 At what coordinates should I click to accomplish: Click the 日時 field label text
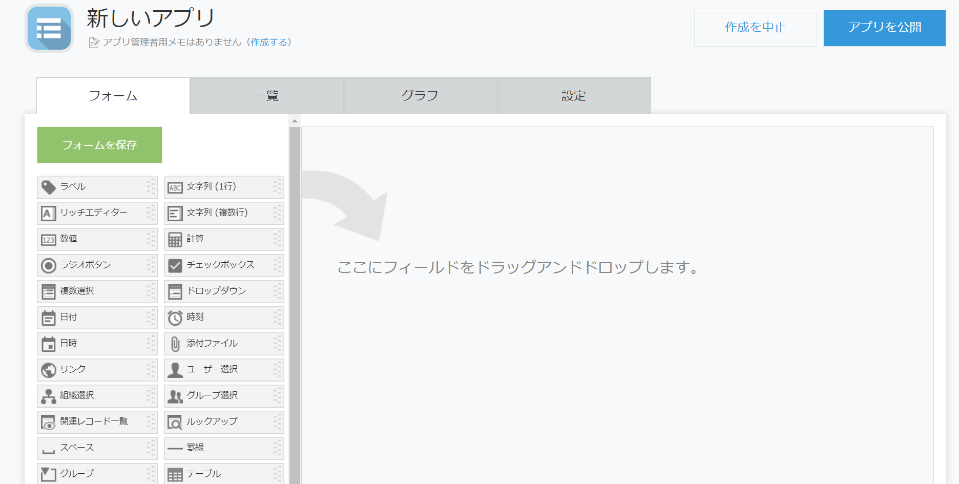(69, 343)
